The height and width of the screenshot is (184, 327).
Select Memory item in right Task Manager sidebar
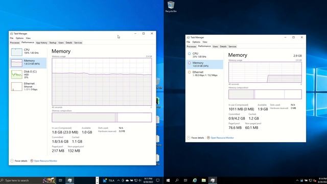204,64
